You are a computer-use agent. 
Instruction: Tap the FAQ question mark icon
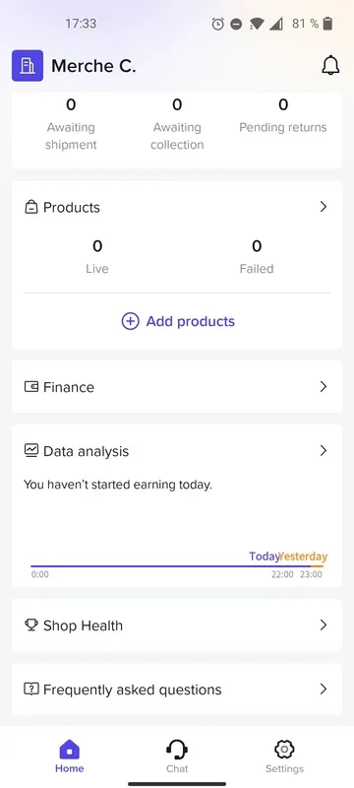[31, 689]
